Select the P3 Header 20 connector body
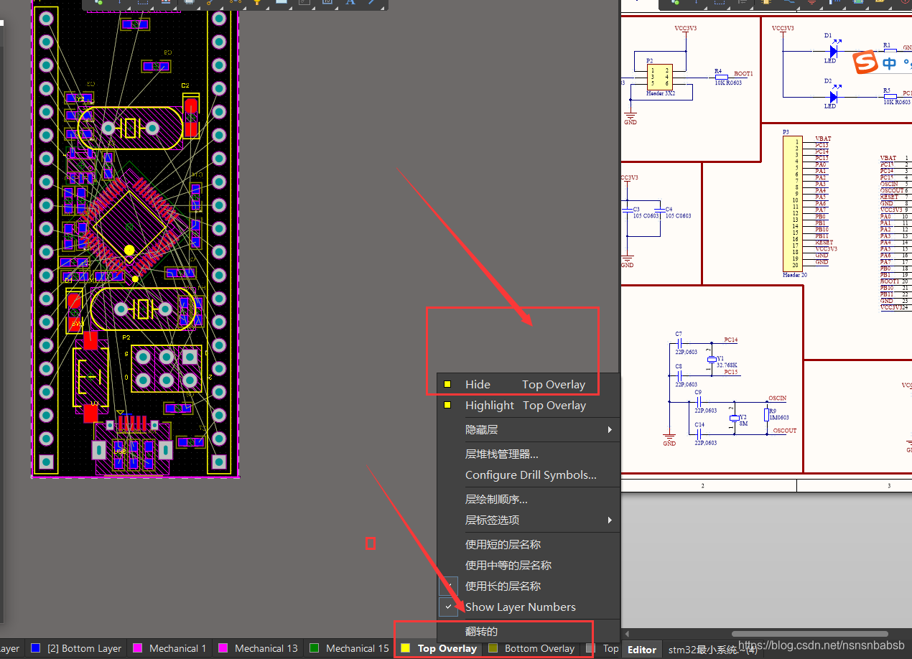912x659 pixels. pos(791,203)
